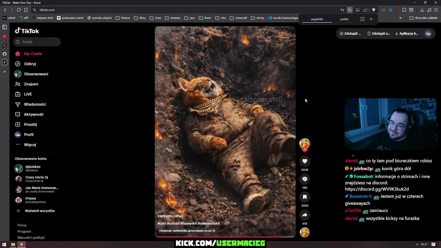441x248 pixels.
Task: Open the Discord link in the chat
Action: [x=377, y=189]
